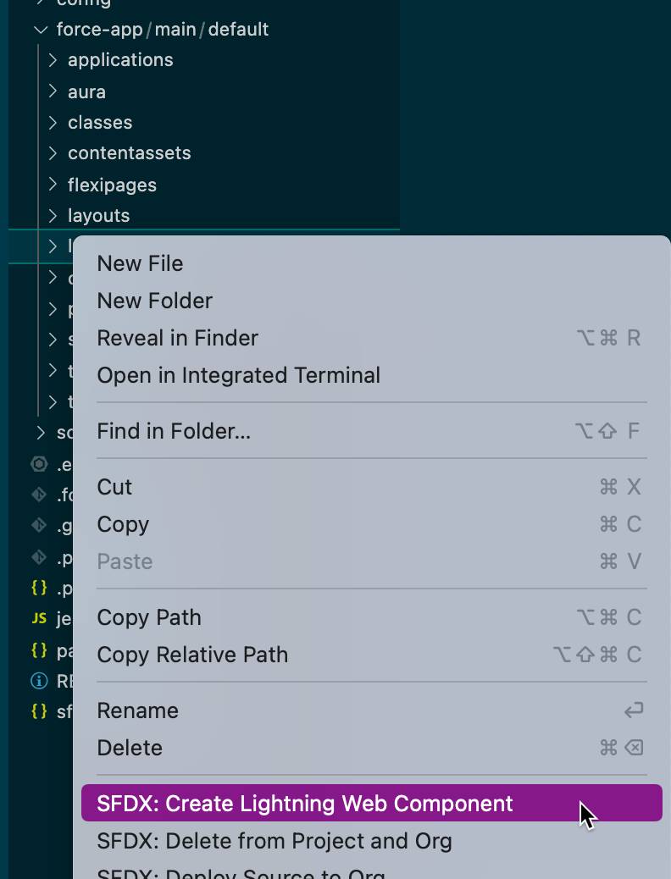Image resolution: width=671 pixels, height=879 pixels.
Task: Click the blue info icon beside README
Action: pos(40,682)
